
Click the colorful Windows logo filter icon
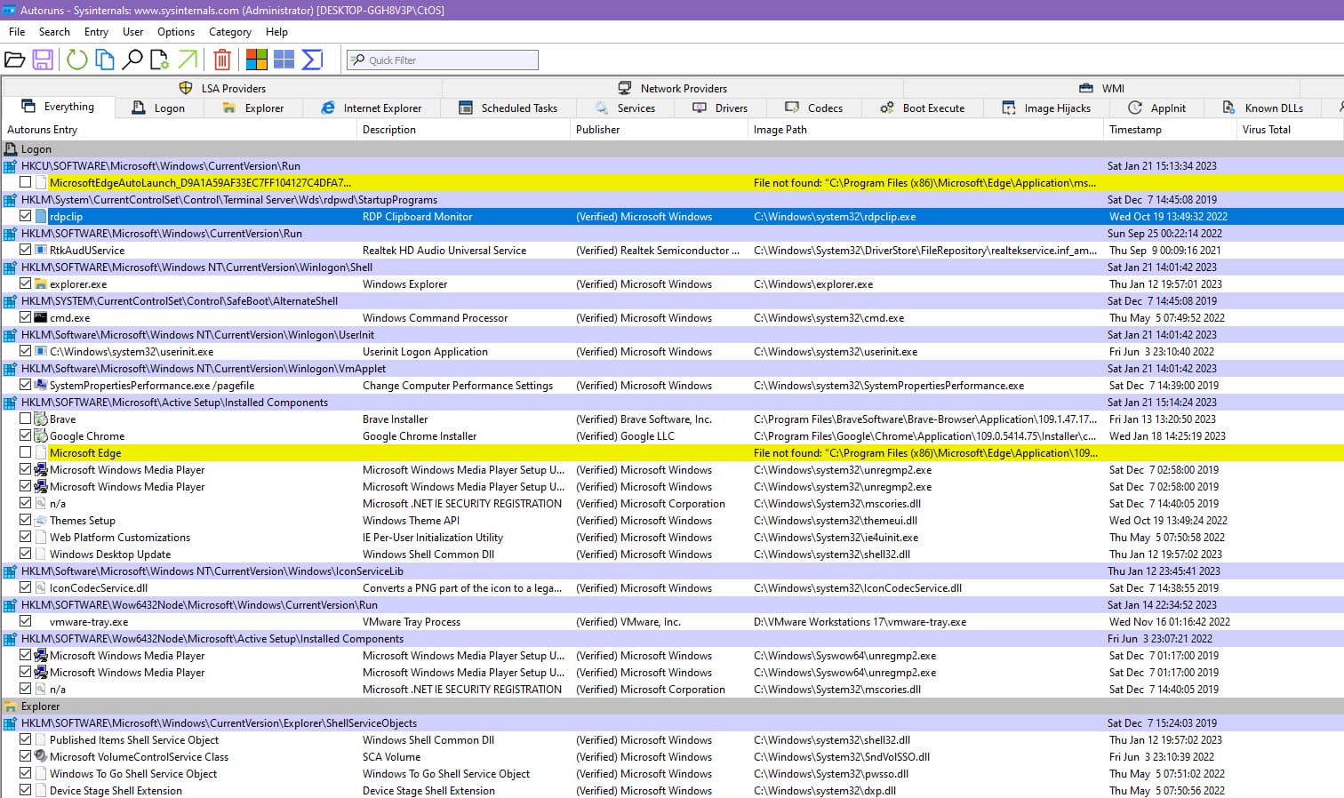tap(257, 60)
